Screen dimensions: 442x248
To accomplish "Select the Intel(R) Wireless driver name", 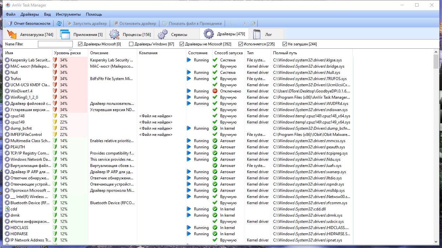I will point(29,197).
